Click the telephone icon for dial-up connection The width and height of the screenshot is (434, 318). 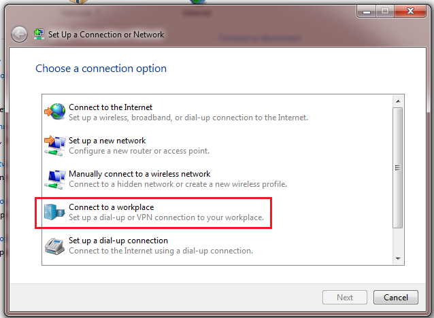click(55, 245)
